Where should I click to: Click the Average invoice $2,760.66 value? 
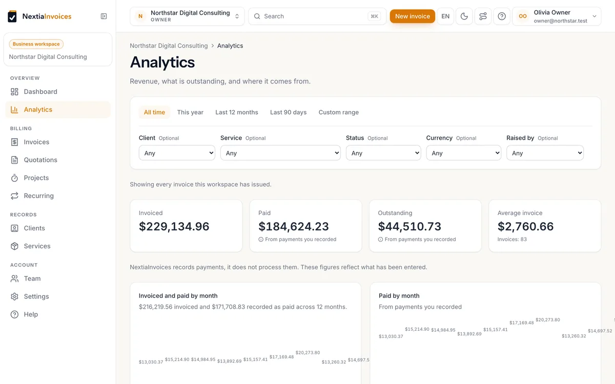526,227
